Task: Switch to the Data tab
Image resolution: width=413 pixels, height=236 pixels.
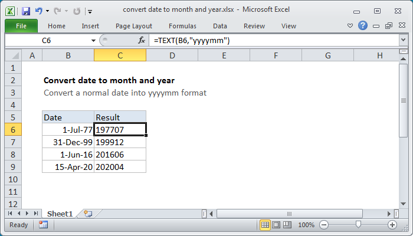Action: click(220, 26)
